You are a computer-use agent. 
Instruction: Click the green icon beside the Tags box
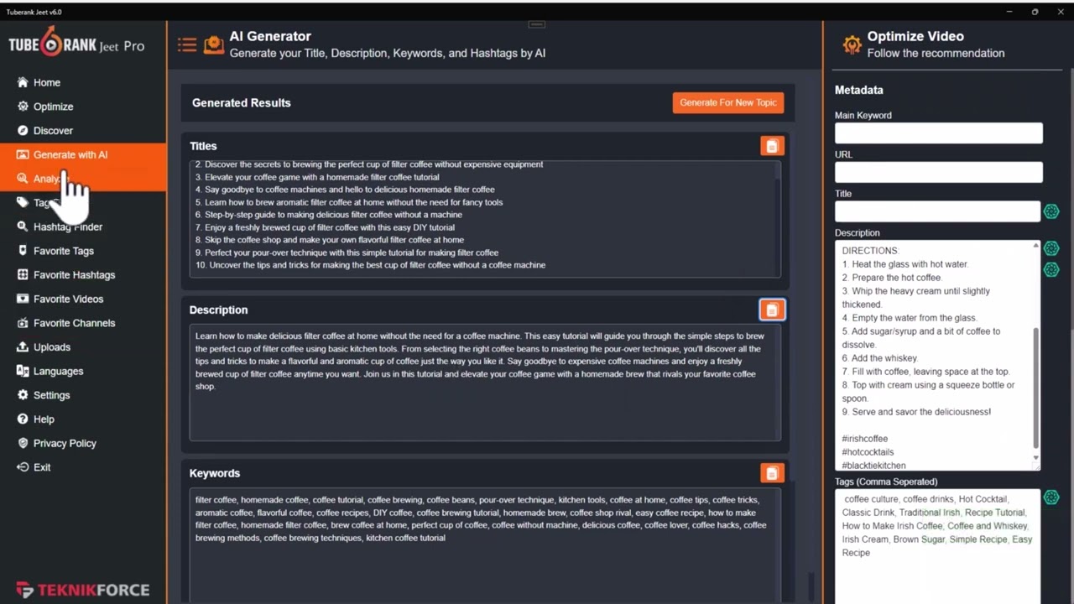coord(1051,497)
